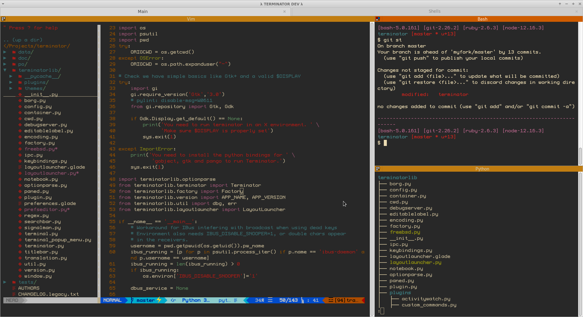This screenshot has height=317, width=583.
Task: Click the NORMAL mode segment of the vim statusline
Action: coord(112,300)
